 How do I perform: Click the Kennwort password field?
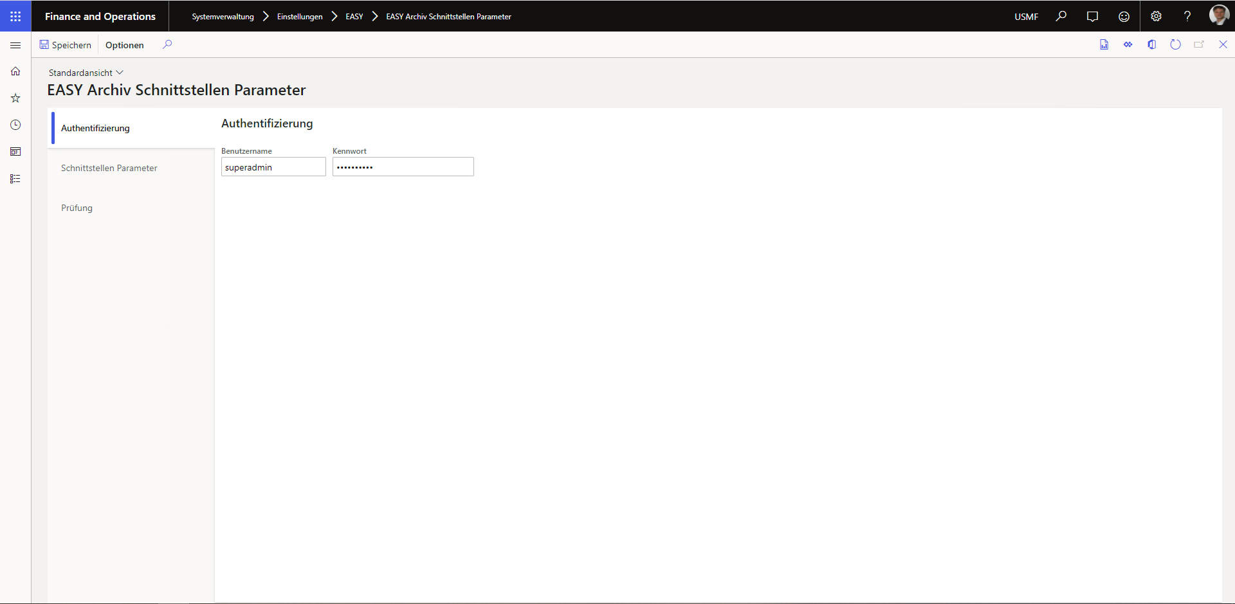click(x=403, y=167)
